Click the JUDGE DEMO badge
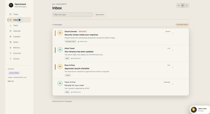 click(14, 73)
